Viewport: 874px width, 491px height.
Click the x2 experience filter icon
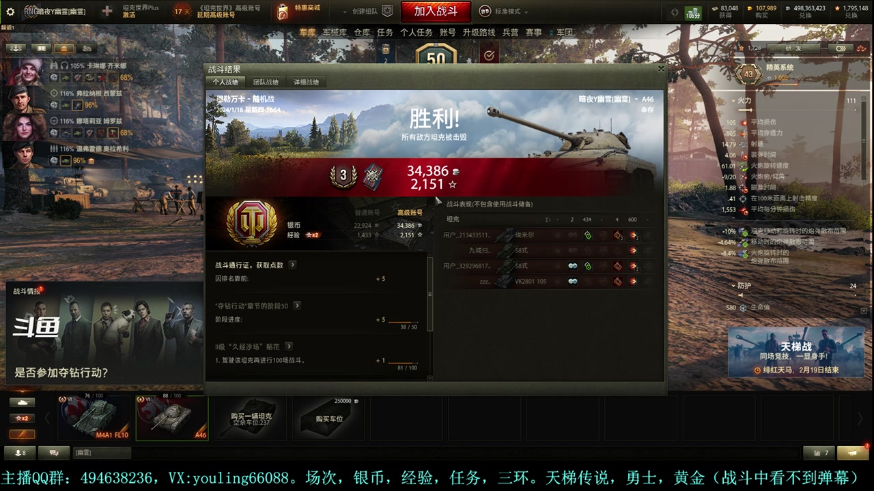pyautogui.click(x=22, y=418)
